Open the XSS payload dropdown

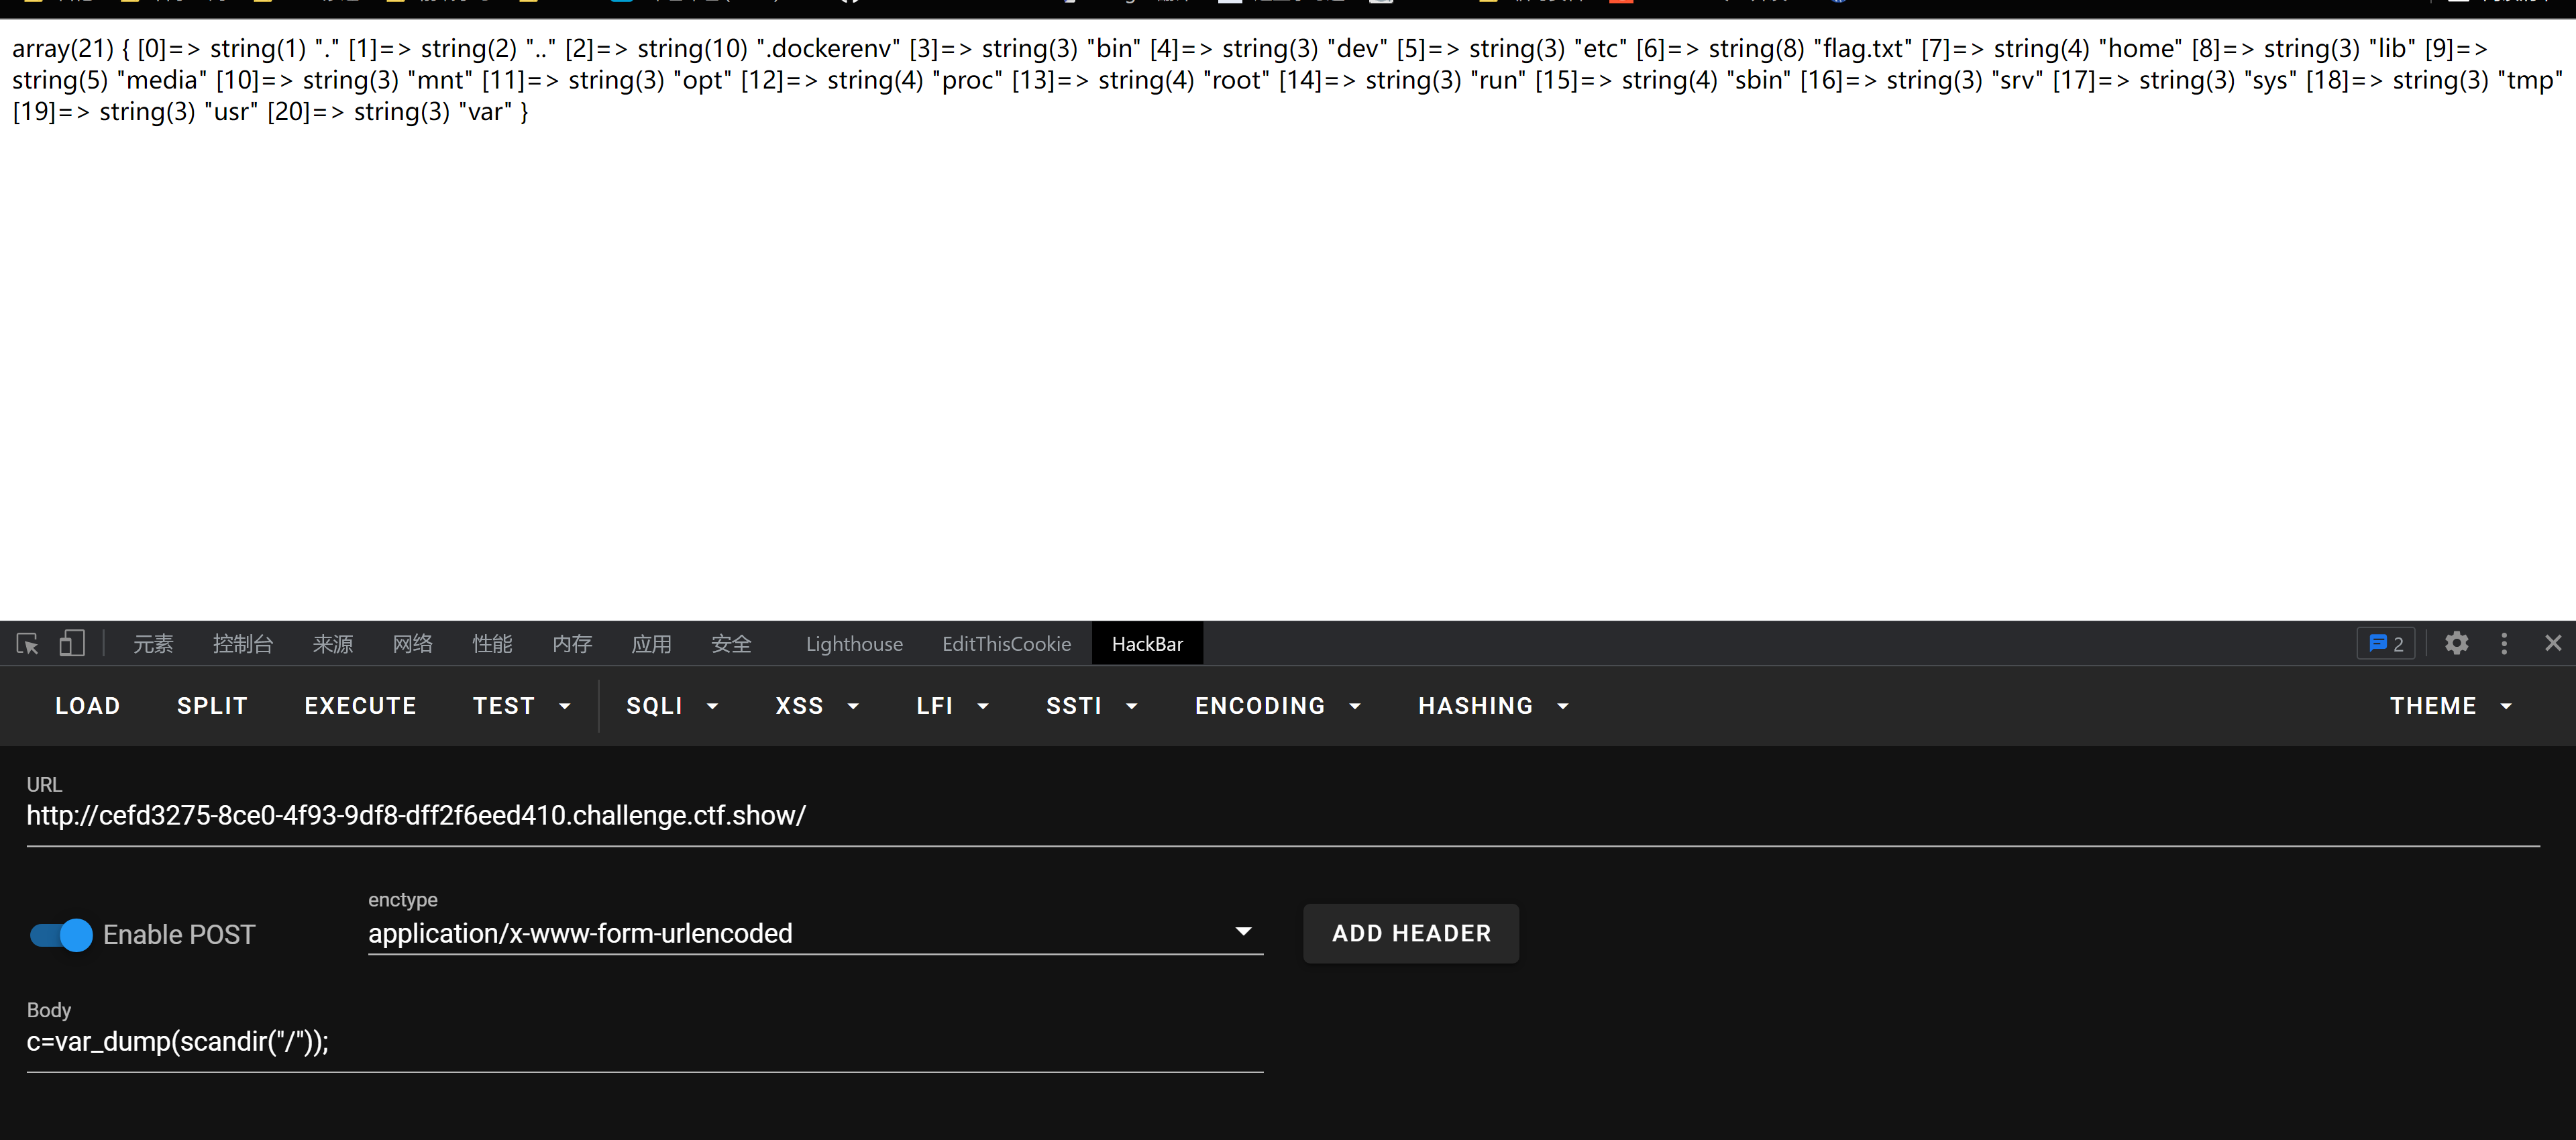816,706
